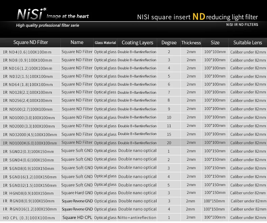Click 'NISI IR ND FILTERS' subtitle
The image size is (267, 223).
click(x=242, y=25)
